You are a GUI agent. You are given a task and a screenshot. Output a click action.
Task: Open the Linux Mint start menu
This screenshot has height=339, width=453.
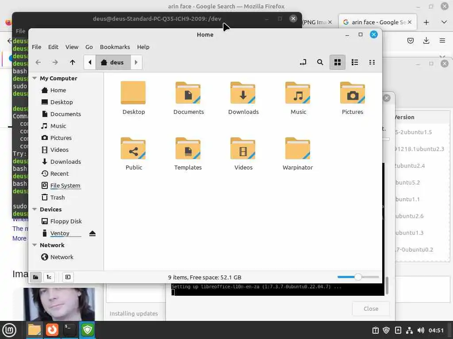click(x=9, y=330)
